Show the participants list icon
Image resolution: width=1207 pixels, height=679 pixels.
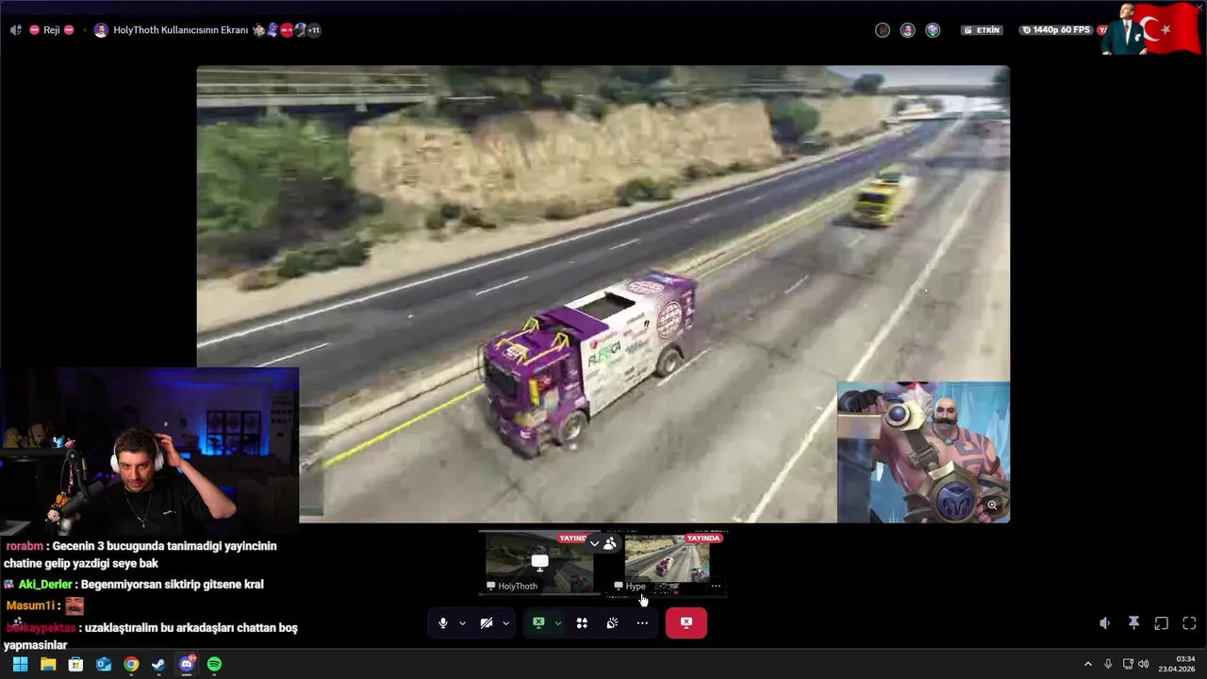(x=610, y=543)
